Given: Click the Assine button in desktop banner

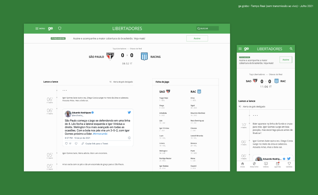Looking at the screenshot, I should (197, 38).
